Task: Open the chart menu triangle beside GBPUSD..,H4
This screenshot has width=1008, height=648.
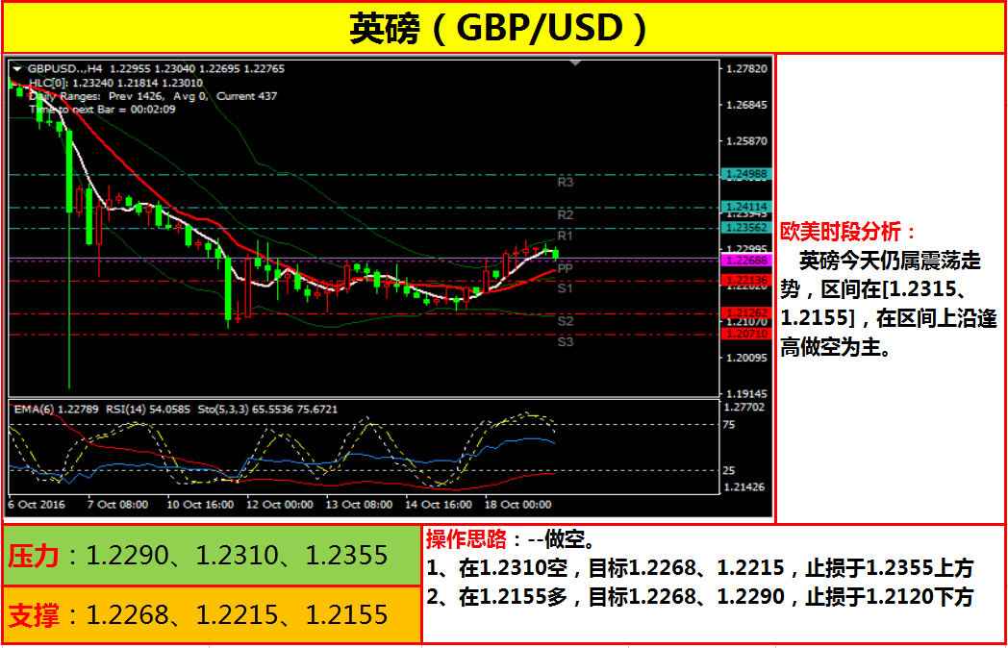Action: click(x=17, y=68)
